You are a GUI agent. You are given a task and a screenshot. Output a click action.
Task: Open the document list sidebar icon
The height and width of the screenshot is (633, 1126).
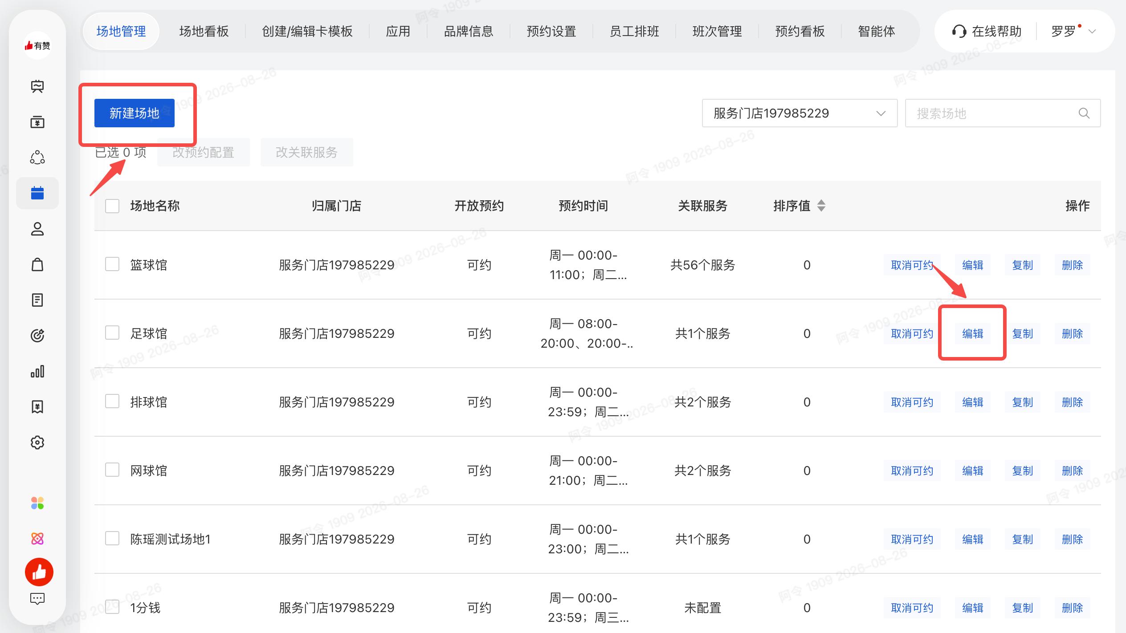[37, 300]
